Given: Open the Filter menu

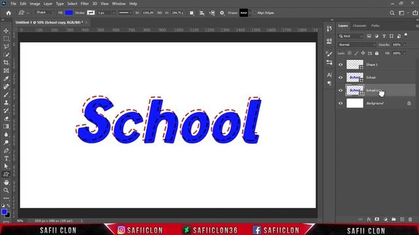Looking at the screenshot, I should (x=84, y=4).
